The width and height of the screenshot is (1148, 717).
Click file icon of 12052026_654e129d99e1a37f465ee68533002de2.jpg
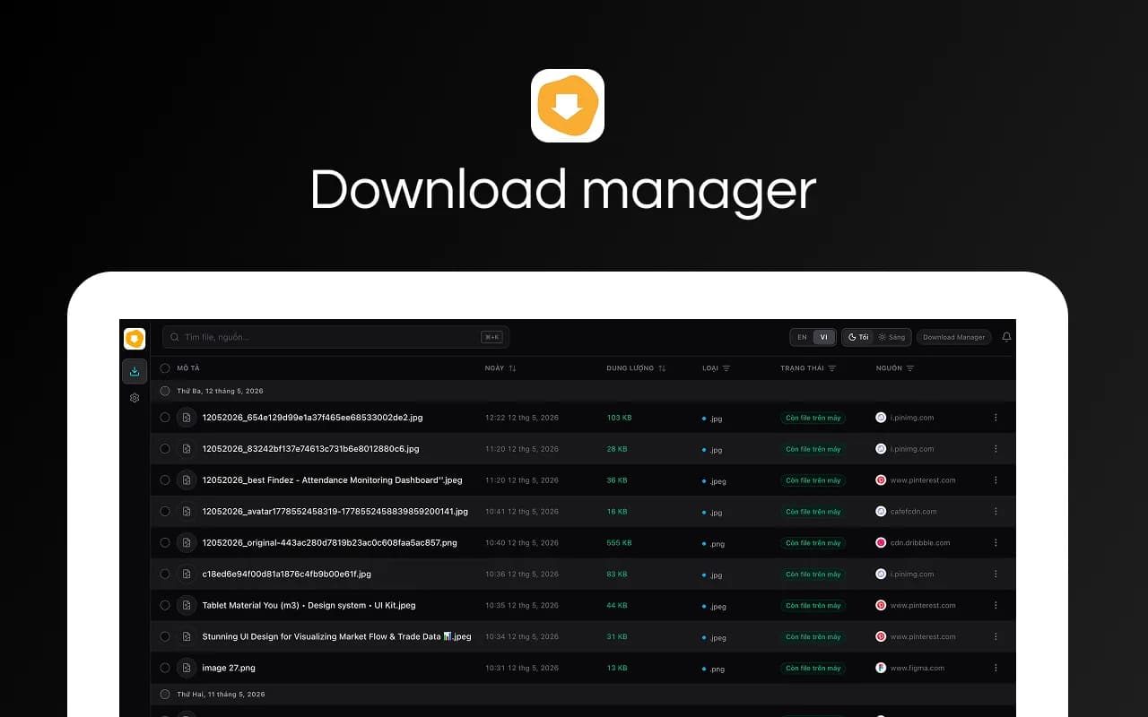point(187,418)
